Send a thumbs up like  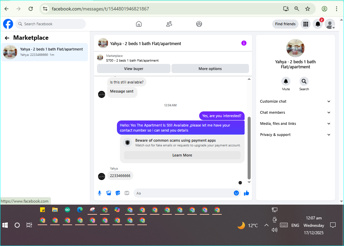[x=246, y=193]
